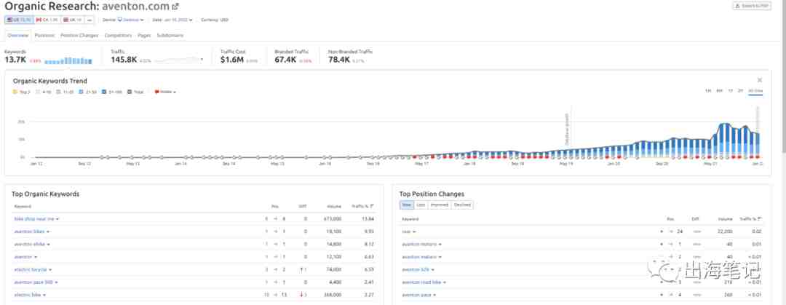Switch to the Overview tab

point(18,36)
